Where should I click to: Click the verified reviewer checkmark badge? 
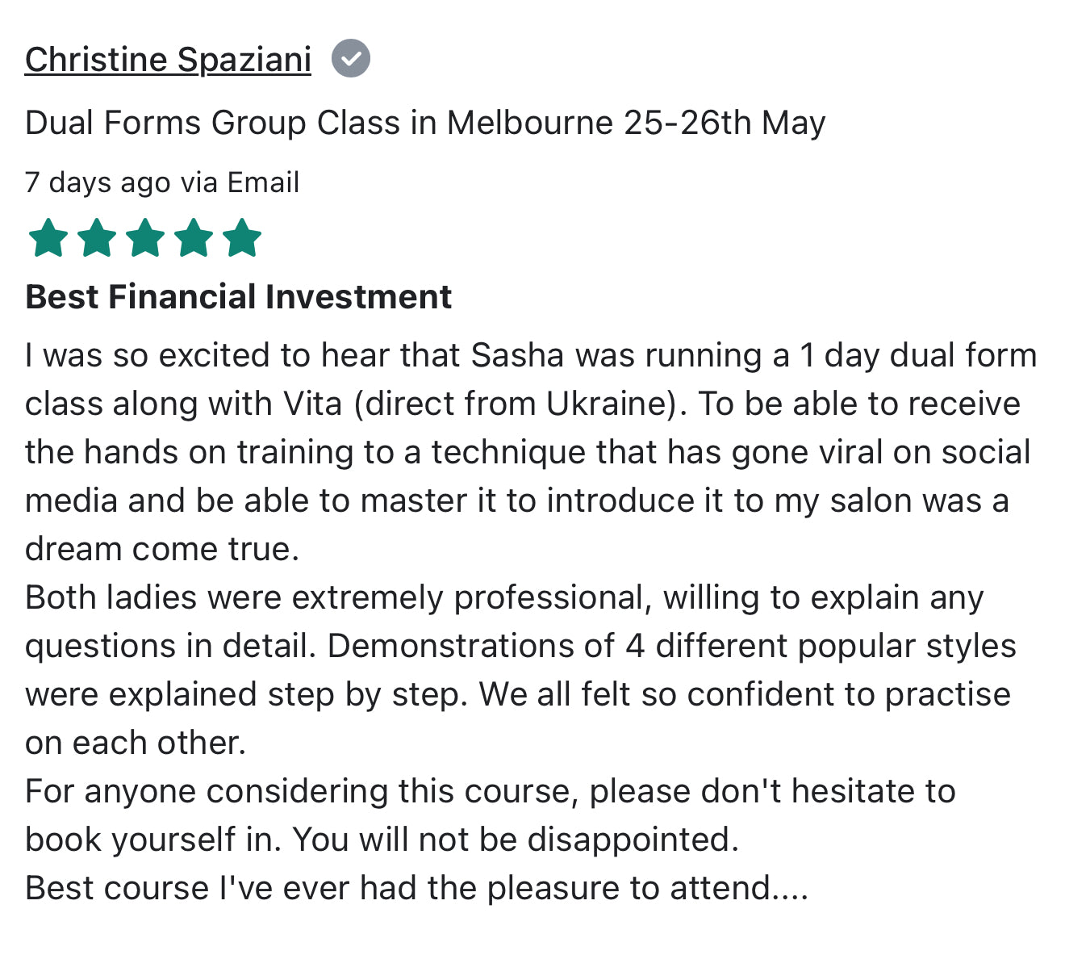click(351, 59)
